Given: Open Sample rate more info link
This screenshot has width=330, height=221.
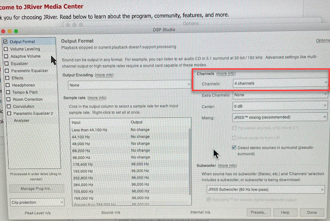Looking at the screenshot, I should 97,98.
